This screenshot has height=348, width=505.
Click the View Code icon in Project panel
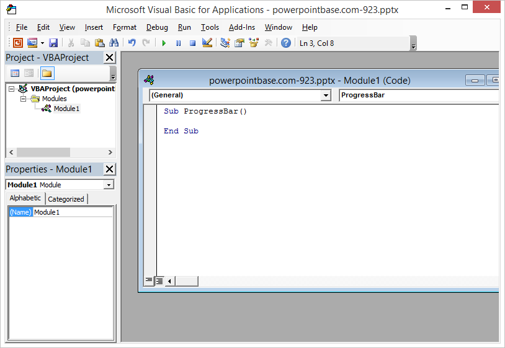pyautogui.click(x=15, y=73)
